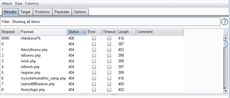Image resolution: width=230 pixels, height=98 pixels.
Task: Open the Save menu
Action: (x=19, y=3)
